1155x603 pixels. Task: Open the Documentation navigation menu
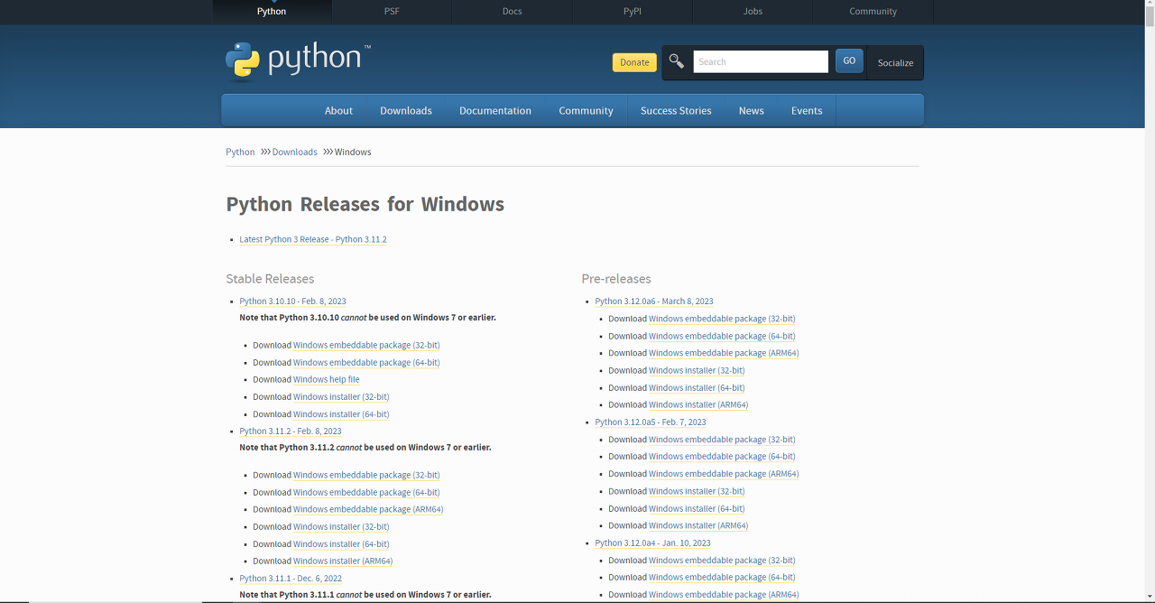(495, 110)
